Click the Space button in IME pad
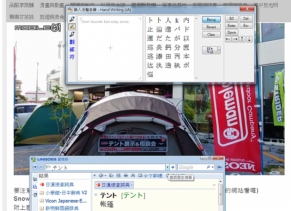This screenshot has width=291, height=211. [232, 32]
